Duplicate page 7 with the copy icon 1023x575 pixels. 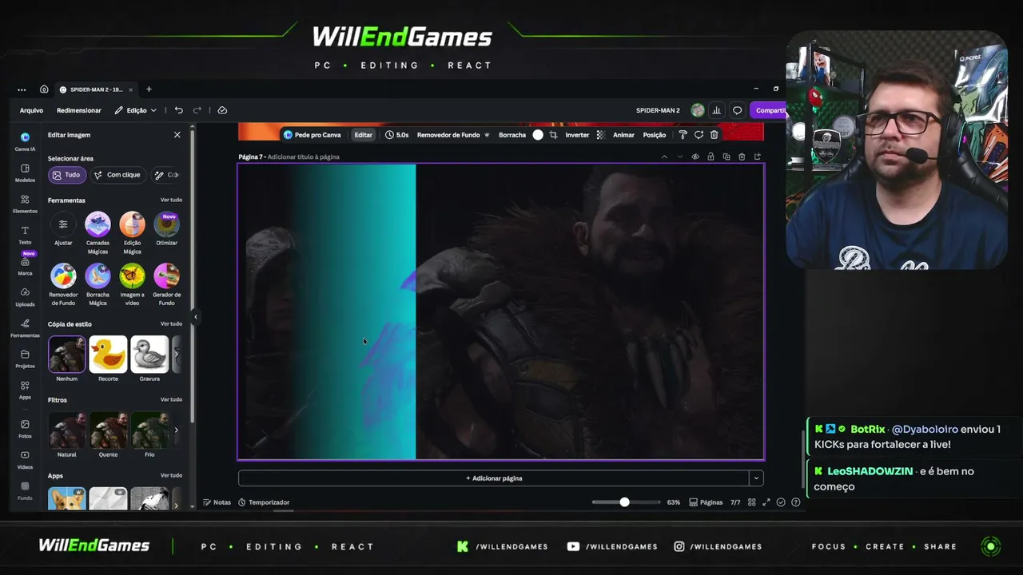pos(726,157)
